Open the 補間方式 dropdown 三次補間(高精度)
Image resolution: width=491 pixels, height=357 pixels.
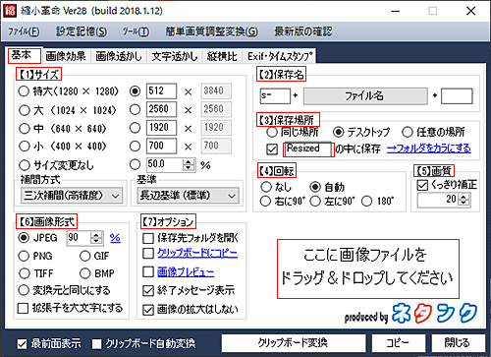point(72,196)
